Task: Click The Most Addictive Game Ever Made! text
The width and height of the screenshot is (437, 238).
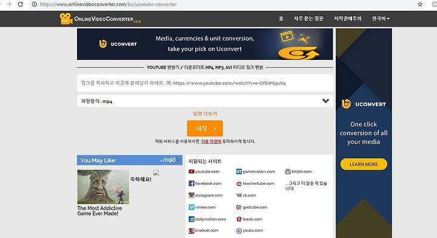Action: (100, 211)
